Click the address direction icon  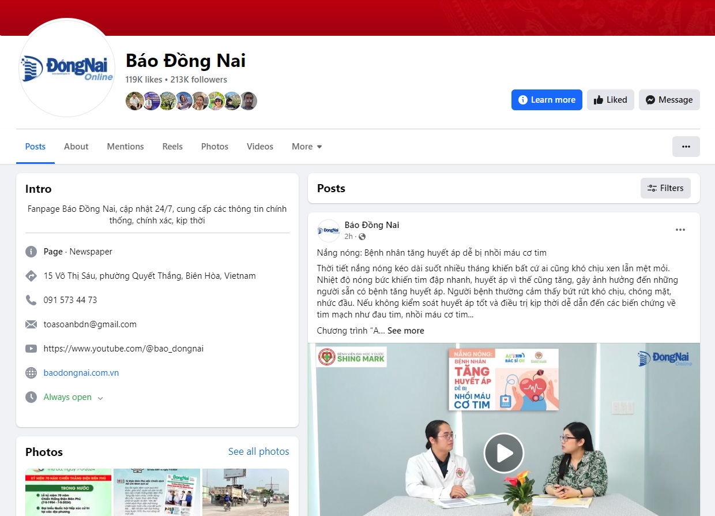point(31,276)
